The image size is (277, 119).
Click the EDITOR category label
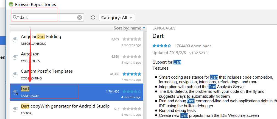click(x=26, y=113)
